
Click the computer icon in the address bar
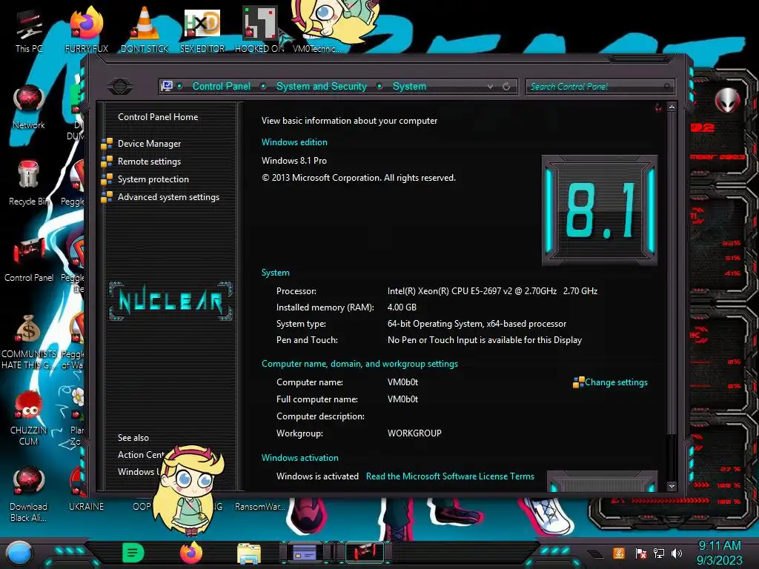pyautogui.click(x=167, y=86)
